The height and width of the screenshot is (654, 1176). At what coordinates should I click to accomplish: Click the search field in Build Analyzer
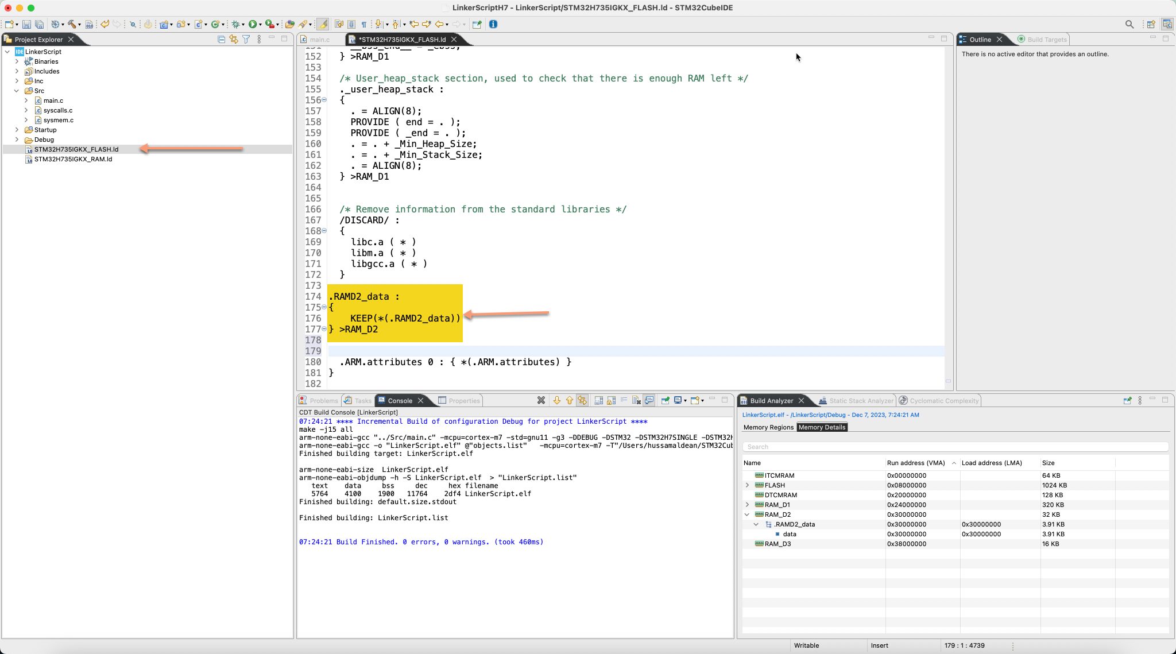point(953,447)
